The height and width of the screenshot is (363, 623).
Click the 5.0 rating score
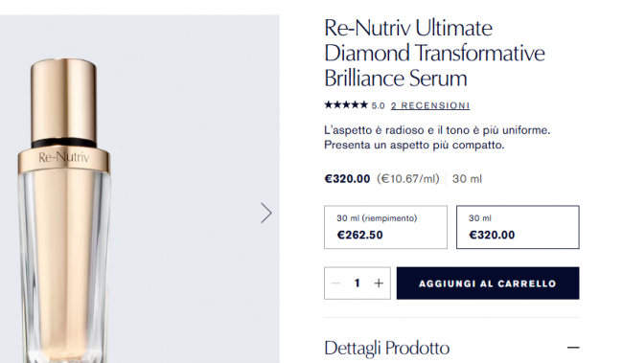click(379, 106)
